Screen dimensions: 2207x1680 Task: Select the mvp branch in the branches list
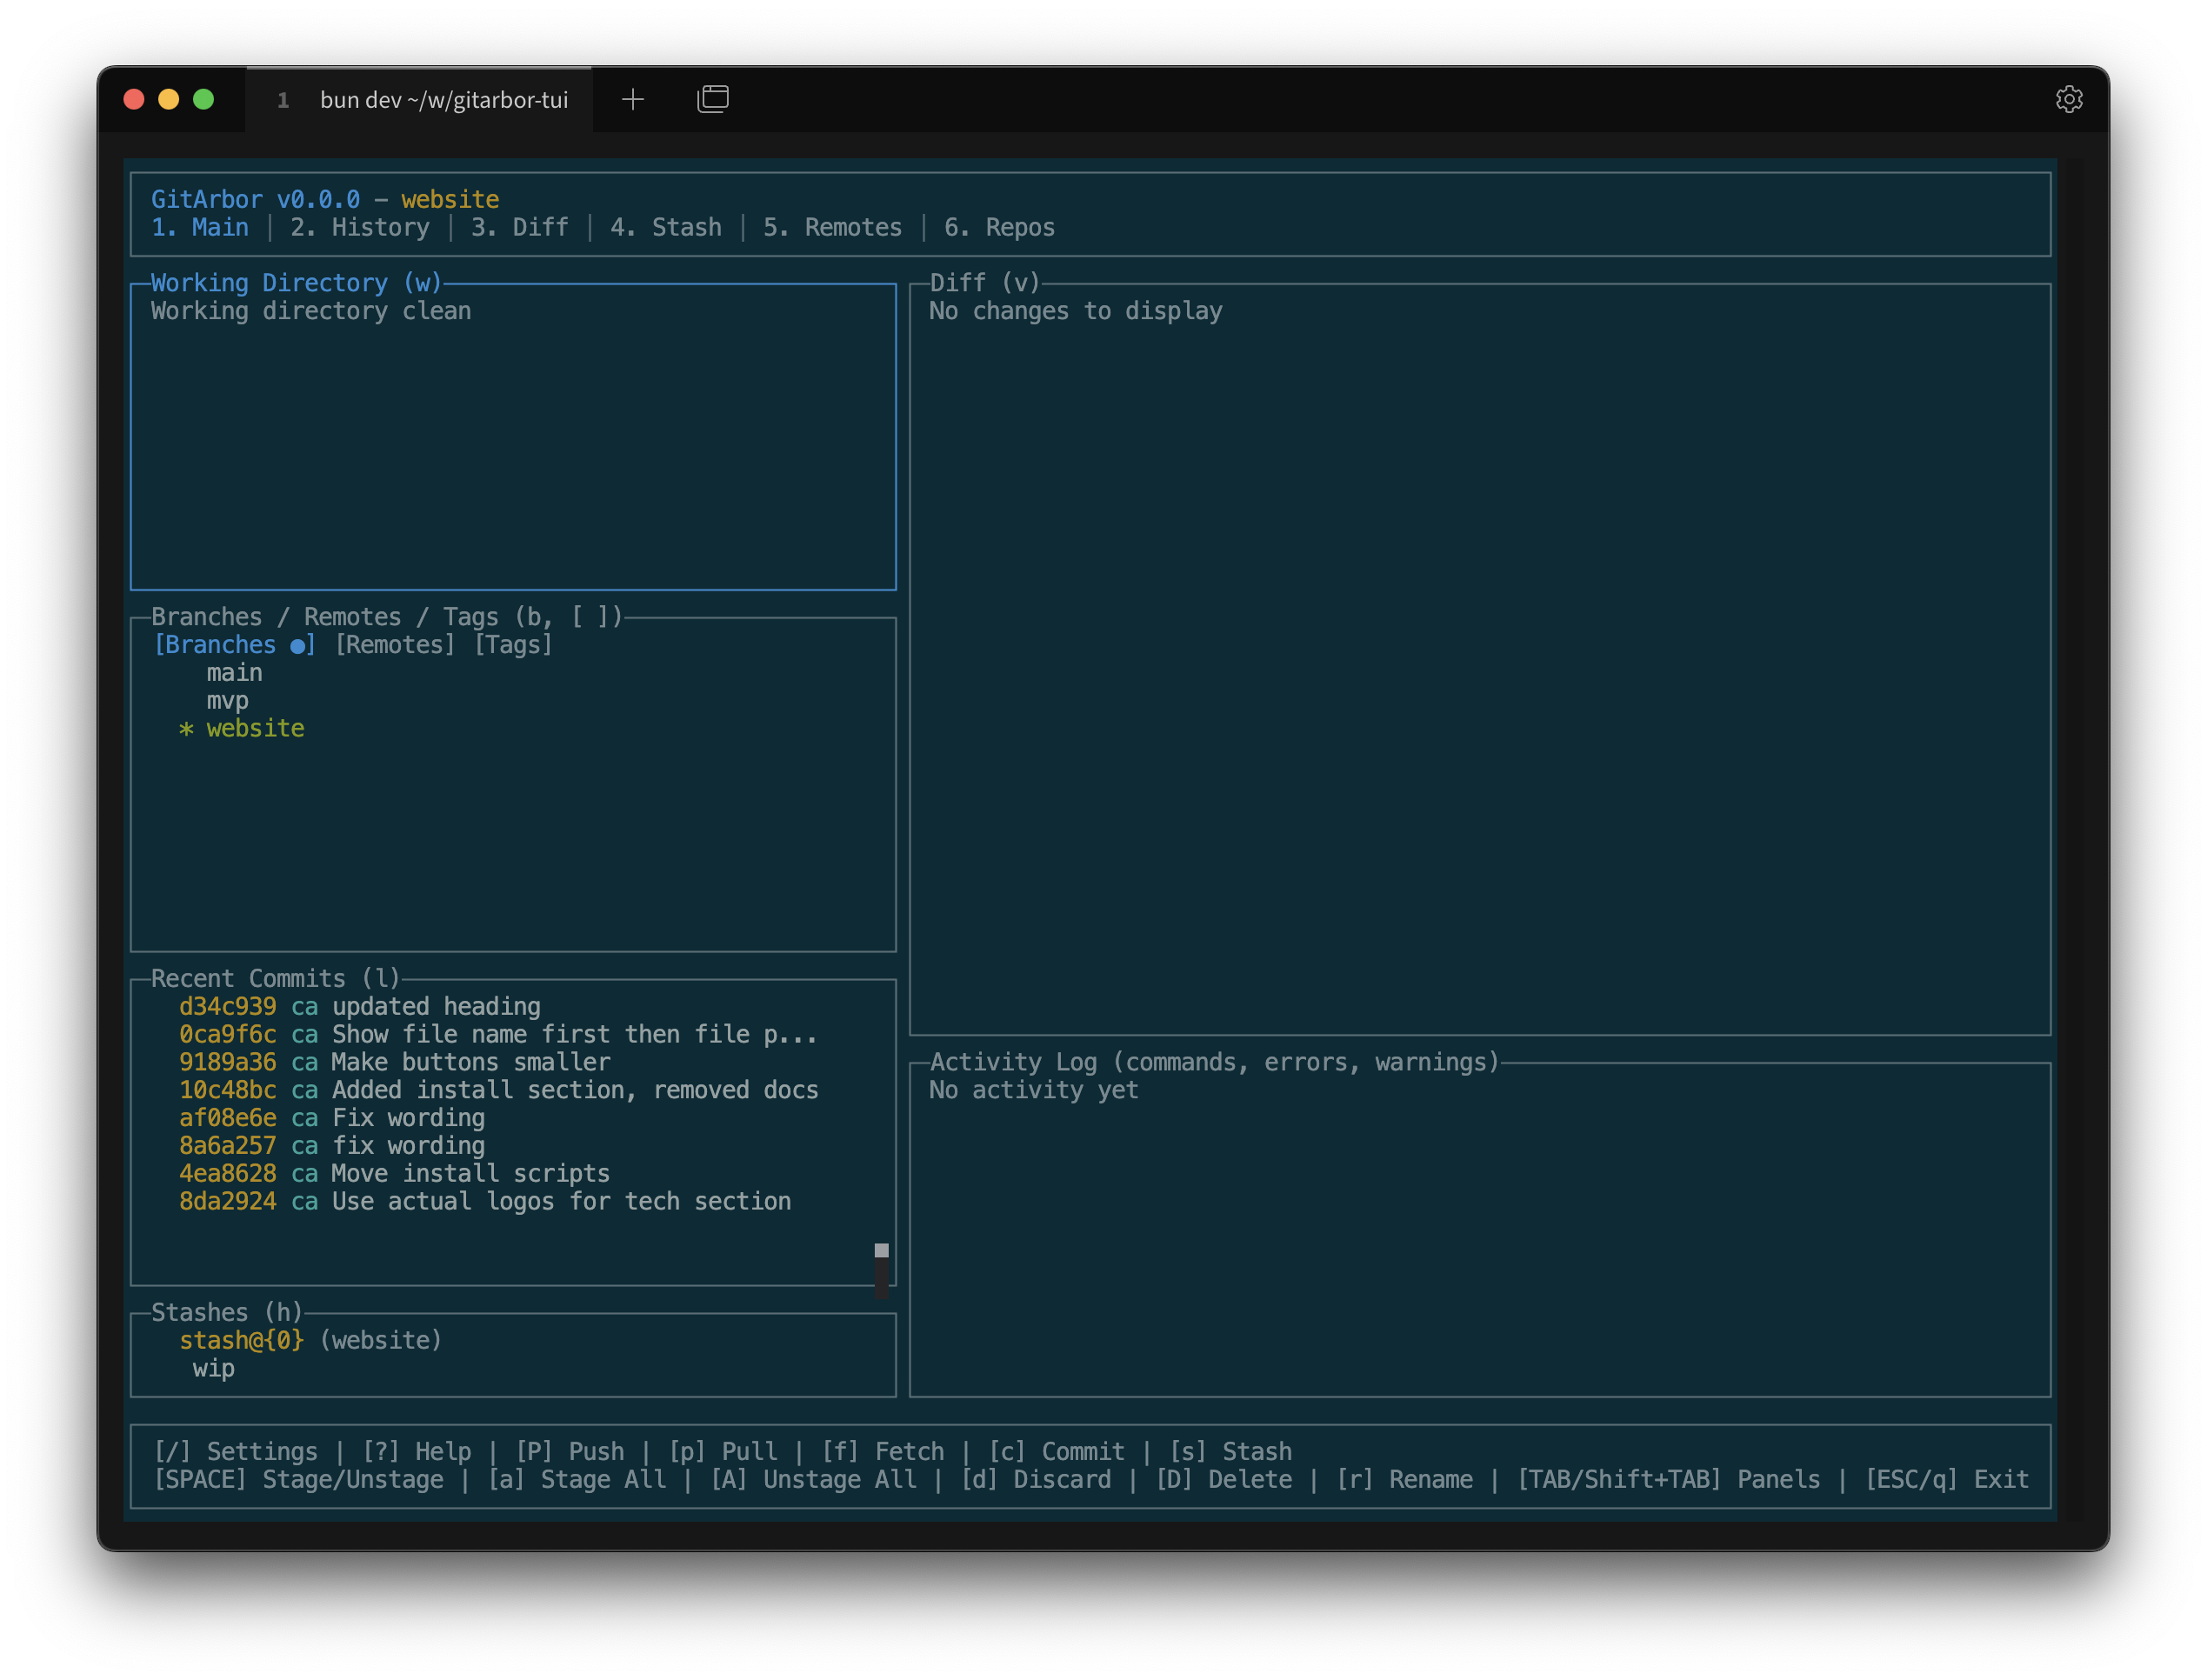[227, 700]
